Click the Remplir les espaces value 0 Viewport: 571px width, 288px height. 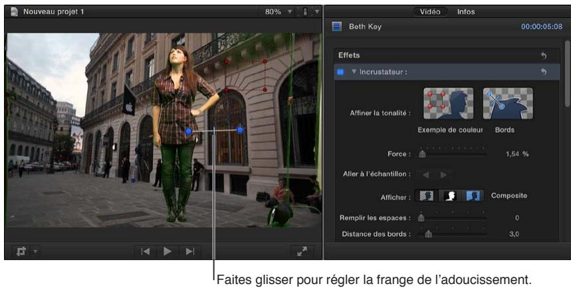click(x=516, y=218)
